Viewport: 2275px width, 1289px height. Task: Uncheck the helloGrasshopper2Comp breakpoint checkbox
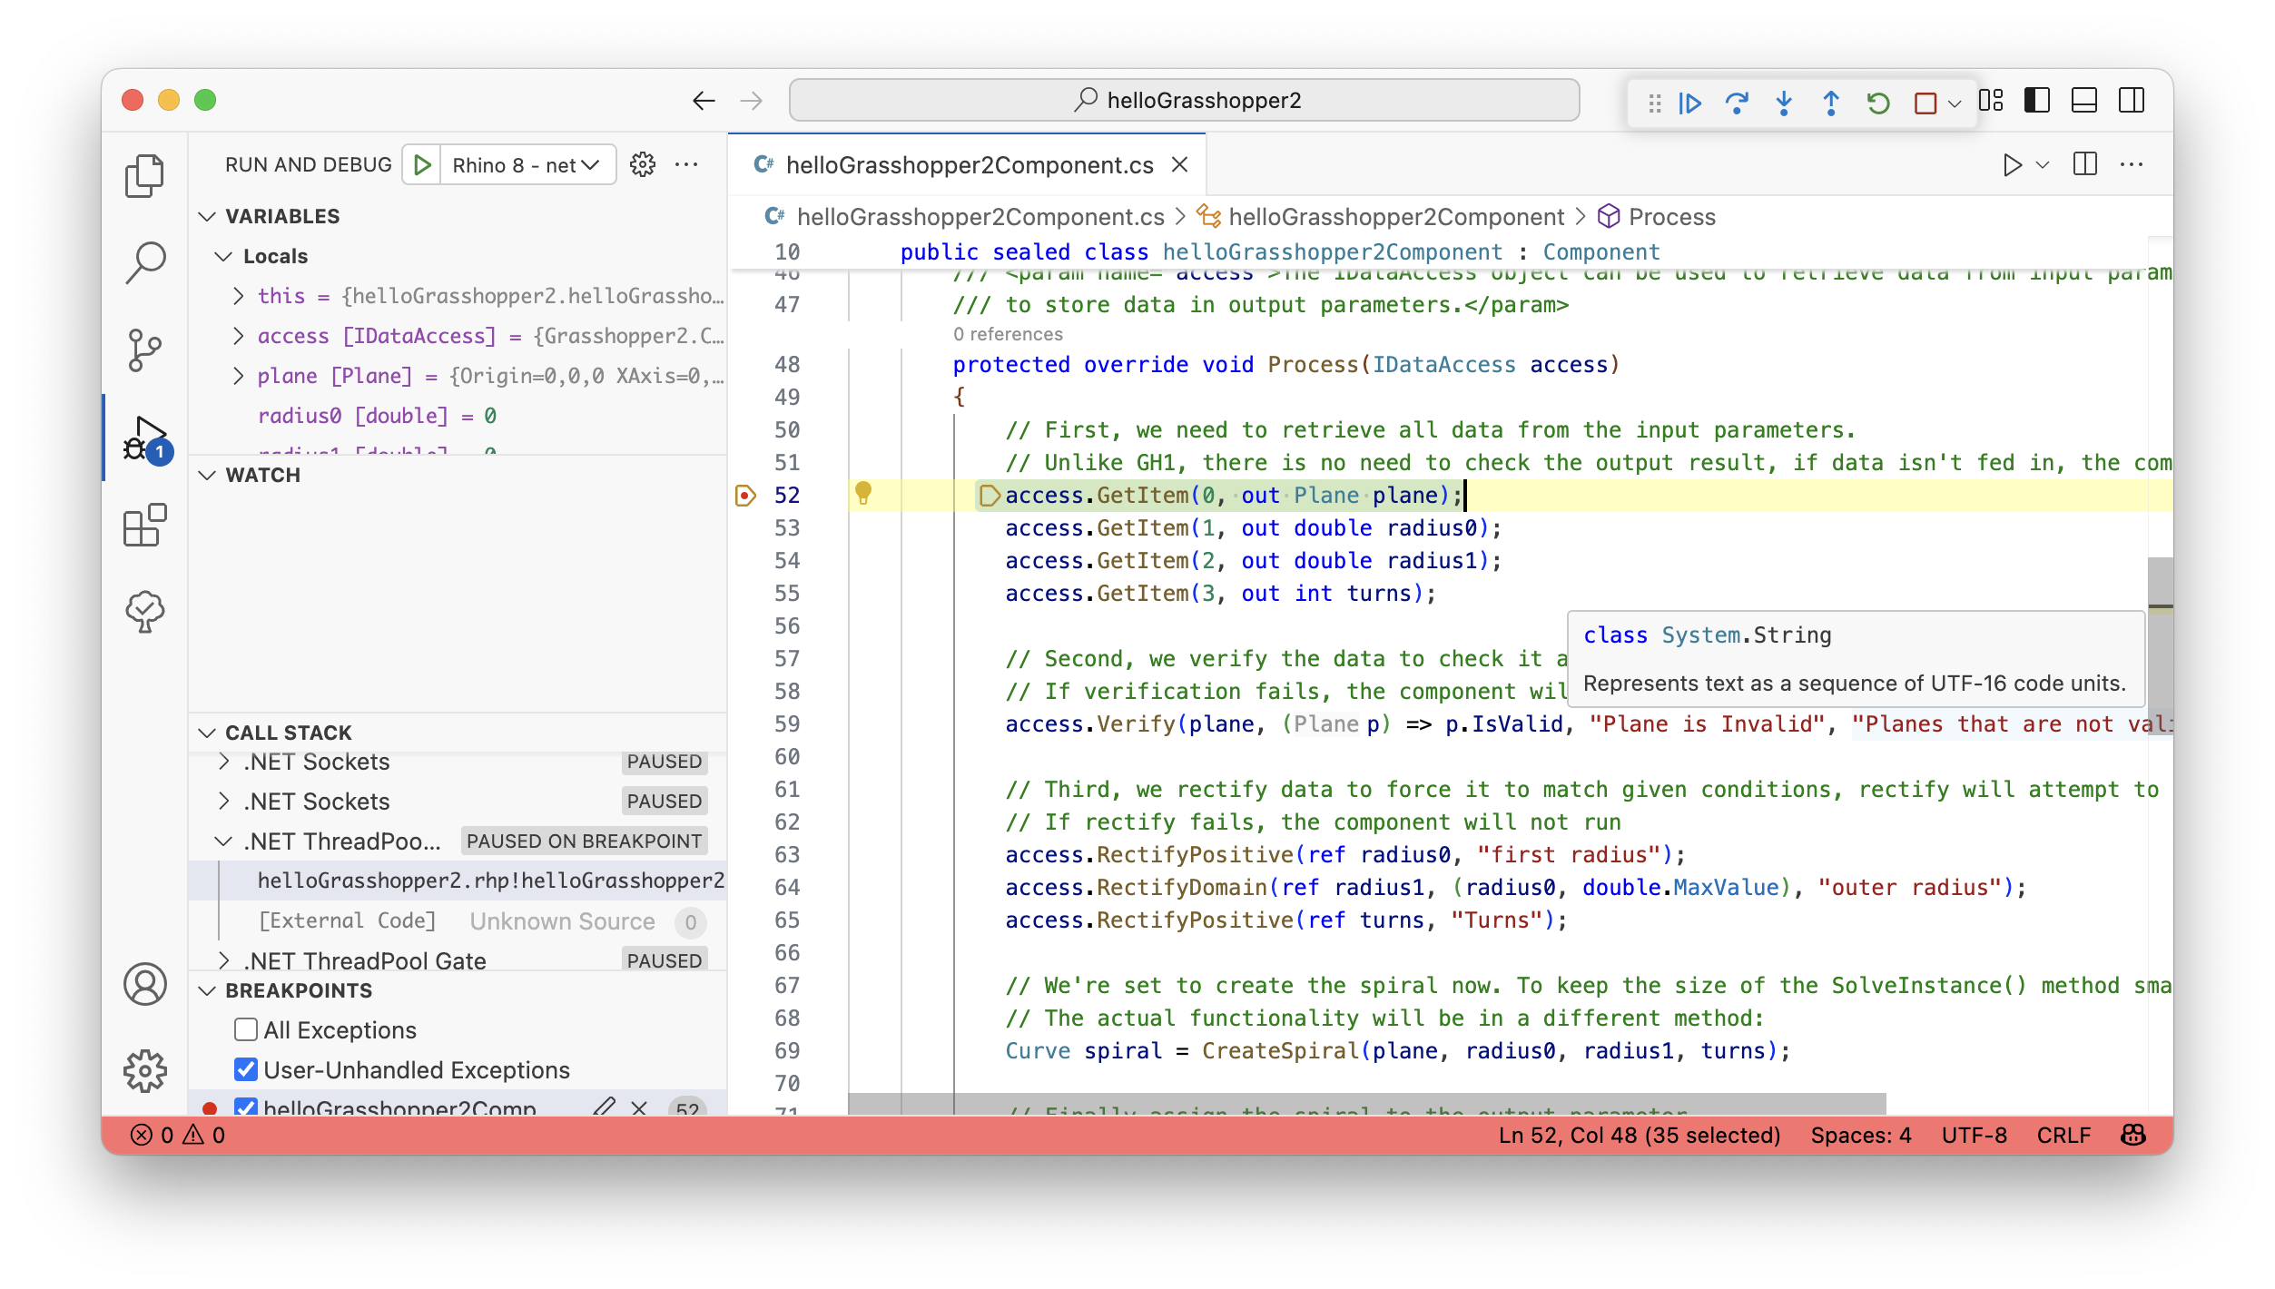(245, 1107)
